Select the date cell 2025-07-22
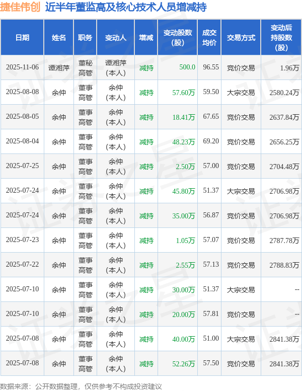 point(23,264)
